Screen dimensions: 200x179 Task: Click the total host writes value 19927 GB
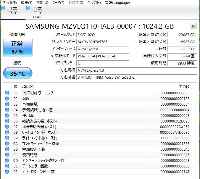click(x=182, y=42)
